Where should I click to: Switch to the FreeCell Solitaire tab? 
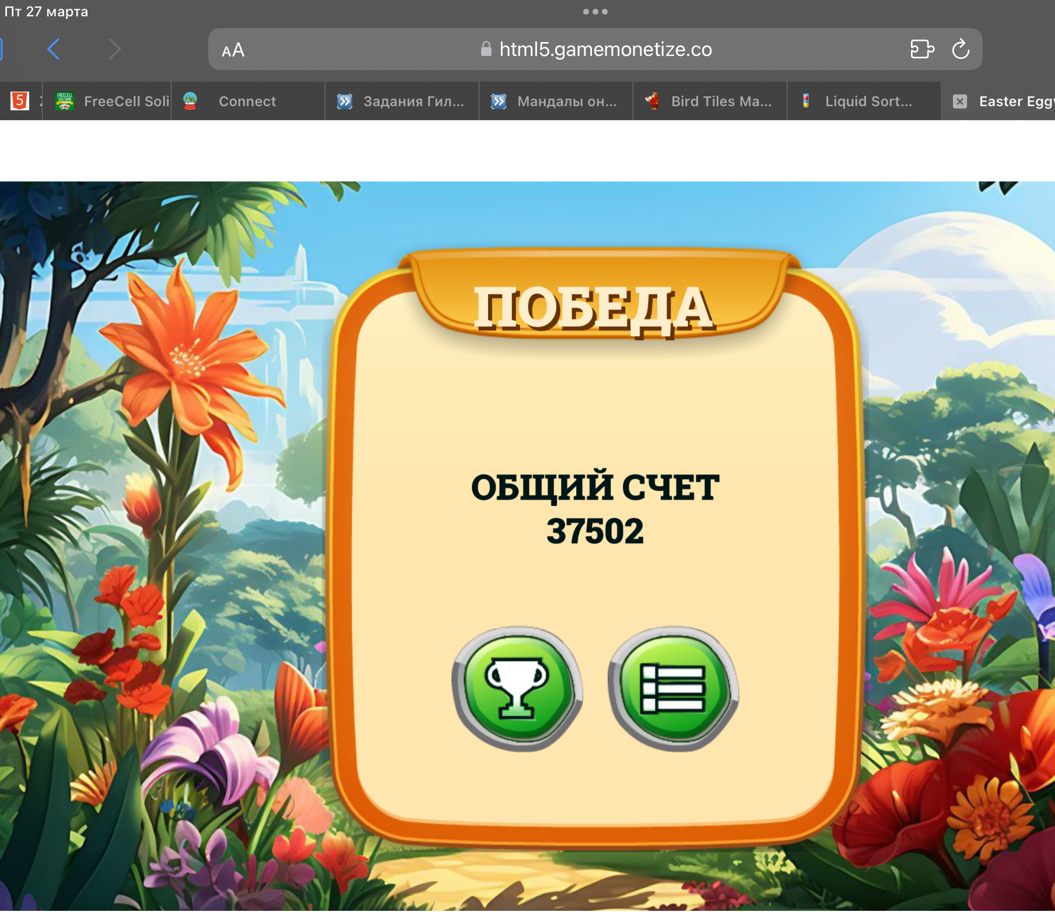point(112,102)
